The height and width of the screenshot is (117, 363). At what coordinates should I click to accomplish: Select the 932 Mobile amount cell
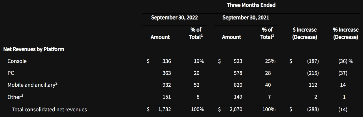point(167,85)
